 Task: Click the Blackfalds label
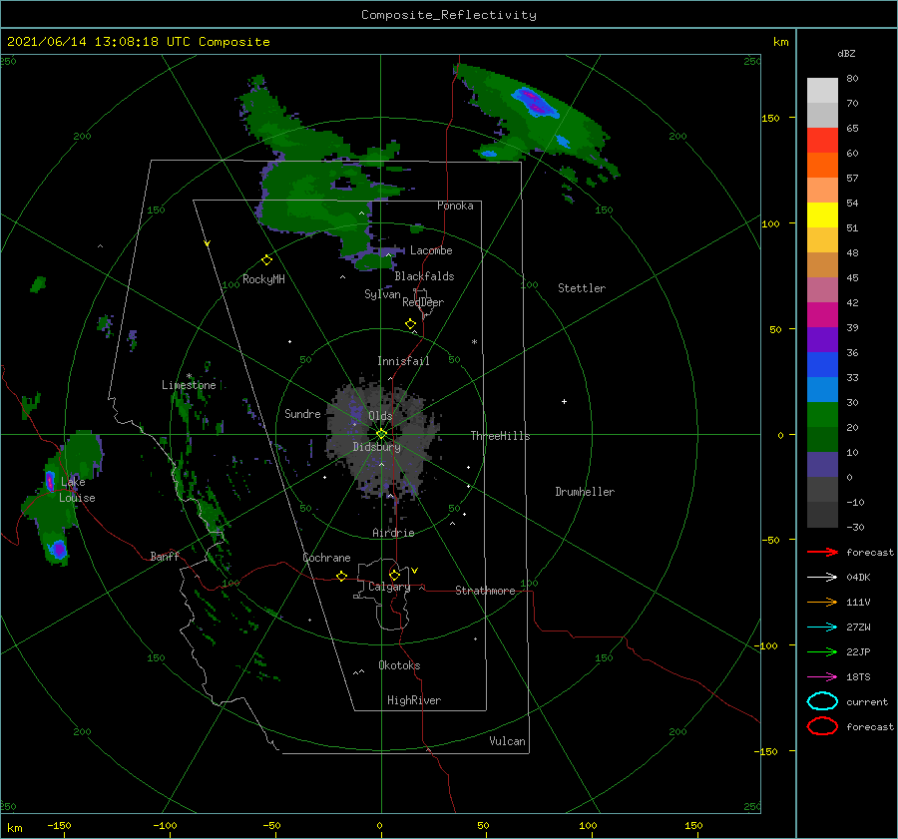click(x=424, y=276)
